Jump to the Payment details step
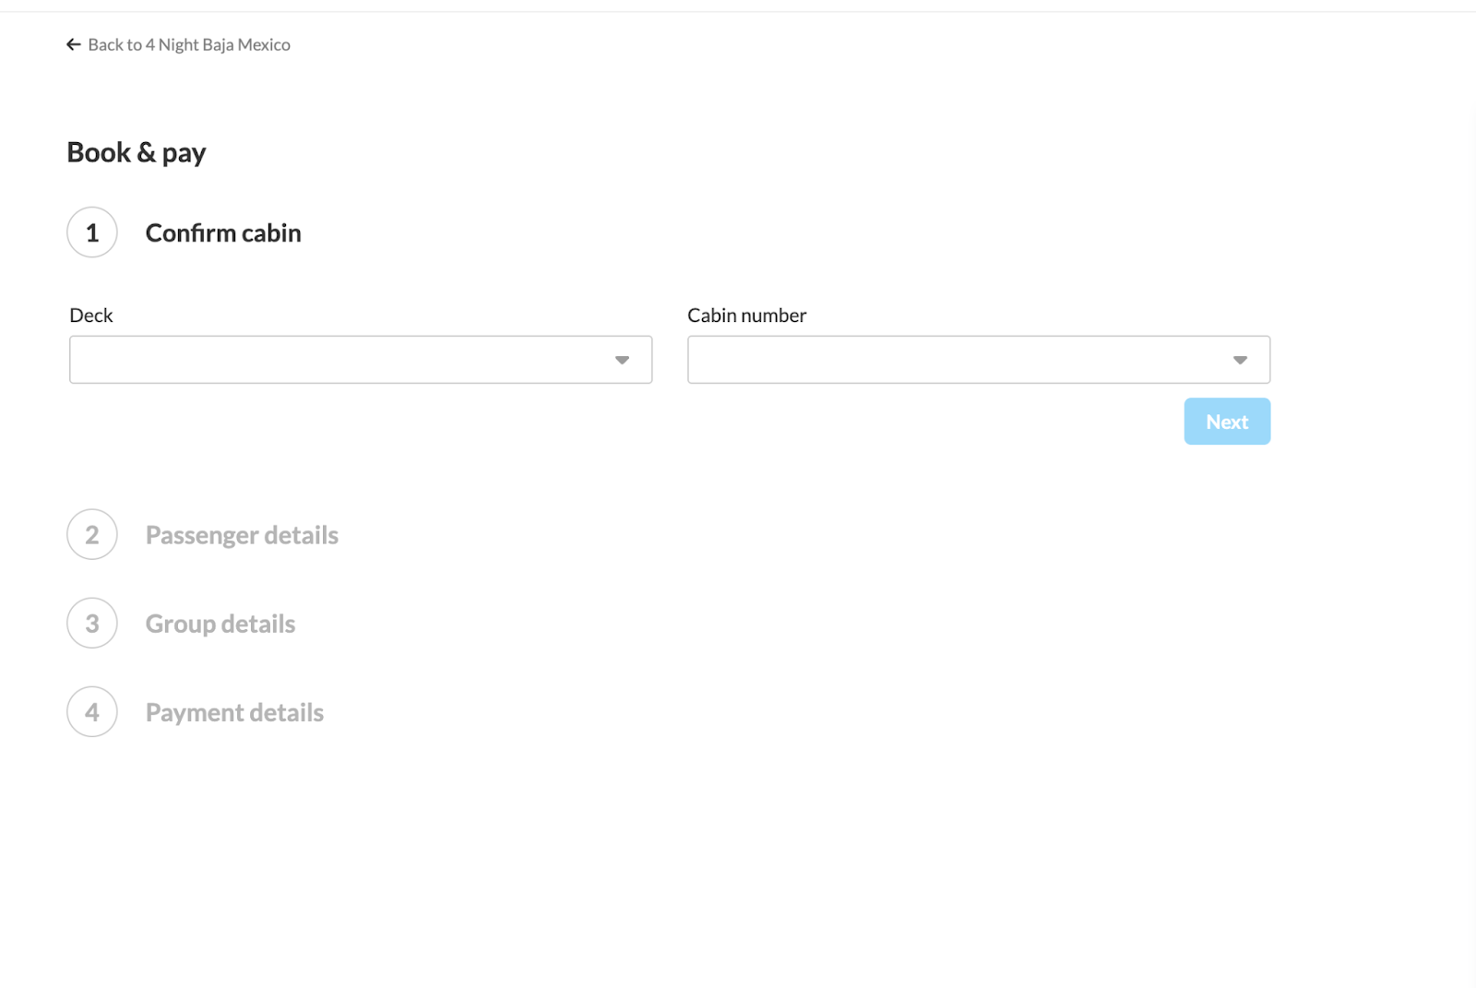This screenshot has width=1476, height=988. [x=234, y=712]
